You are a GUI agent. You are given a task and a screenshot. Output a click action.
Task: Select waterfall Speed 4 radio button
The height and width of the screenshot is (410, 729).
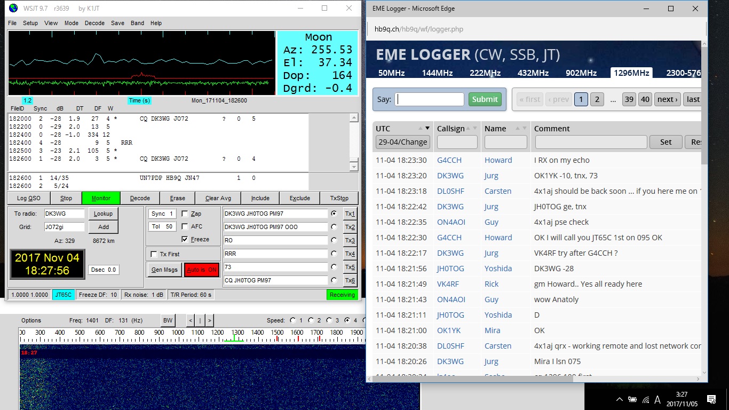(x=347, y=320)
